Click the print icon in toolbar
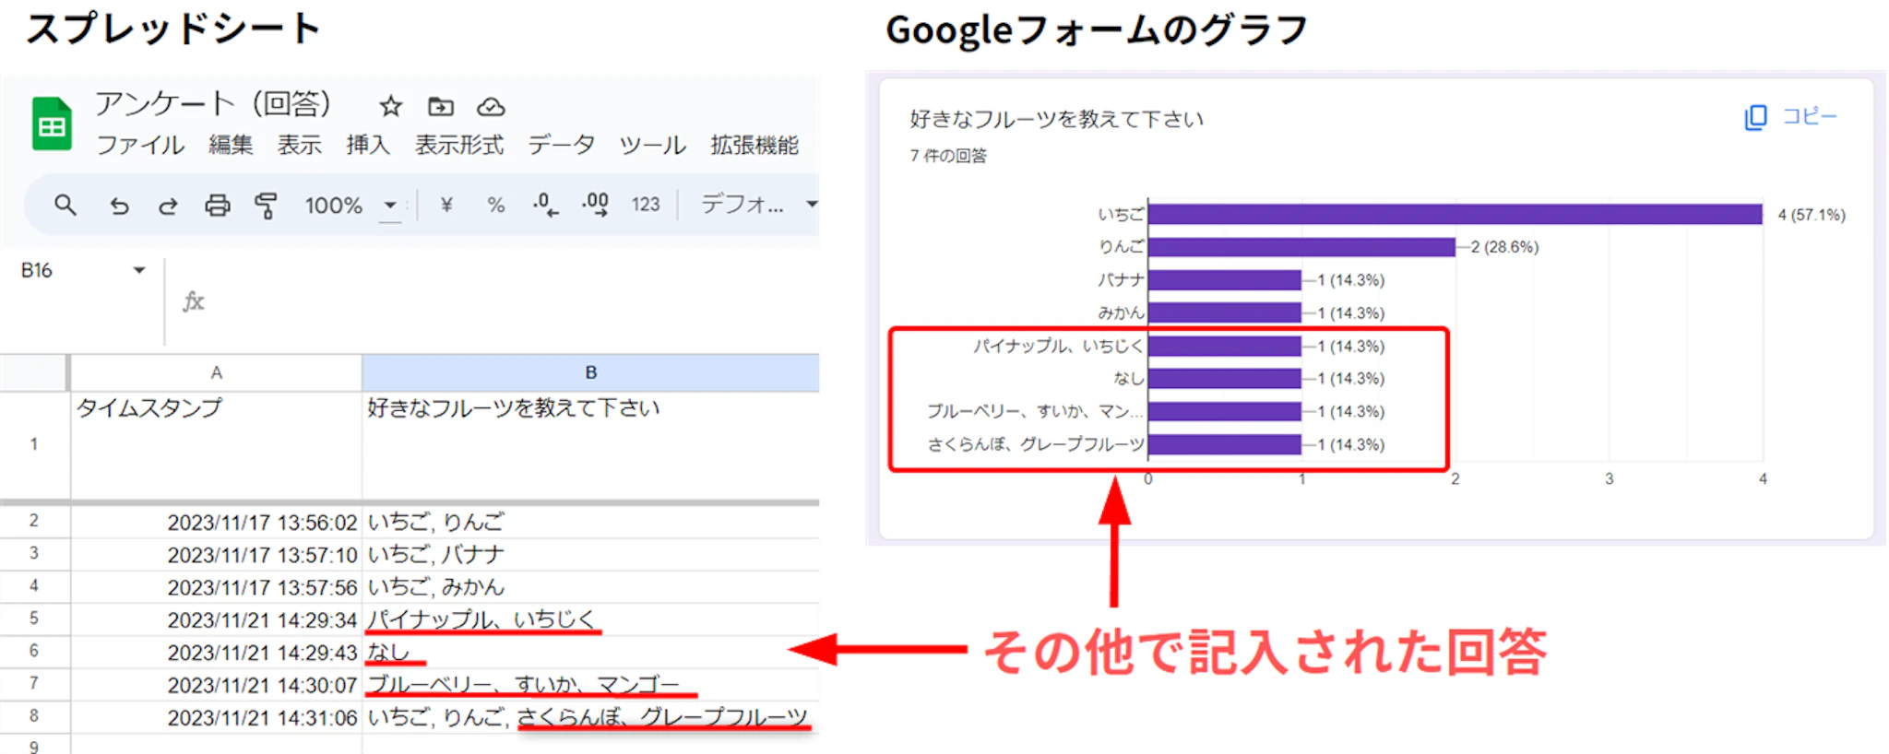The width and height of the screenshot is (1889, 754). pos(218,205)
